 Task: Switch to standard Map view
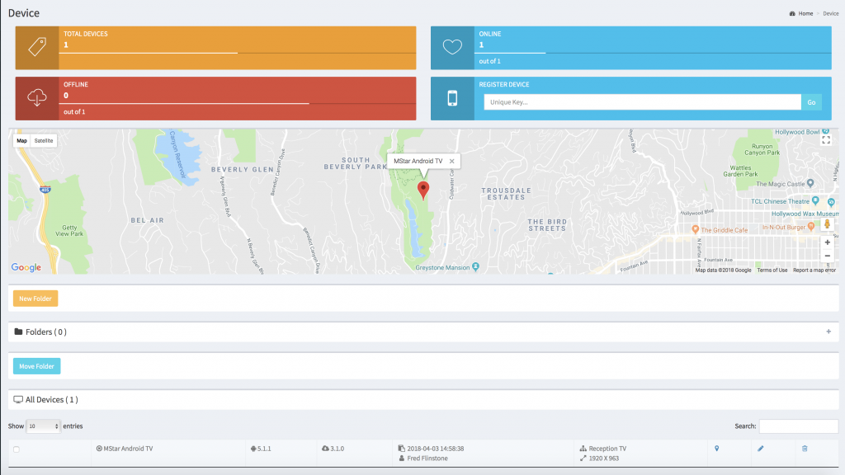21,140
